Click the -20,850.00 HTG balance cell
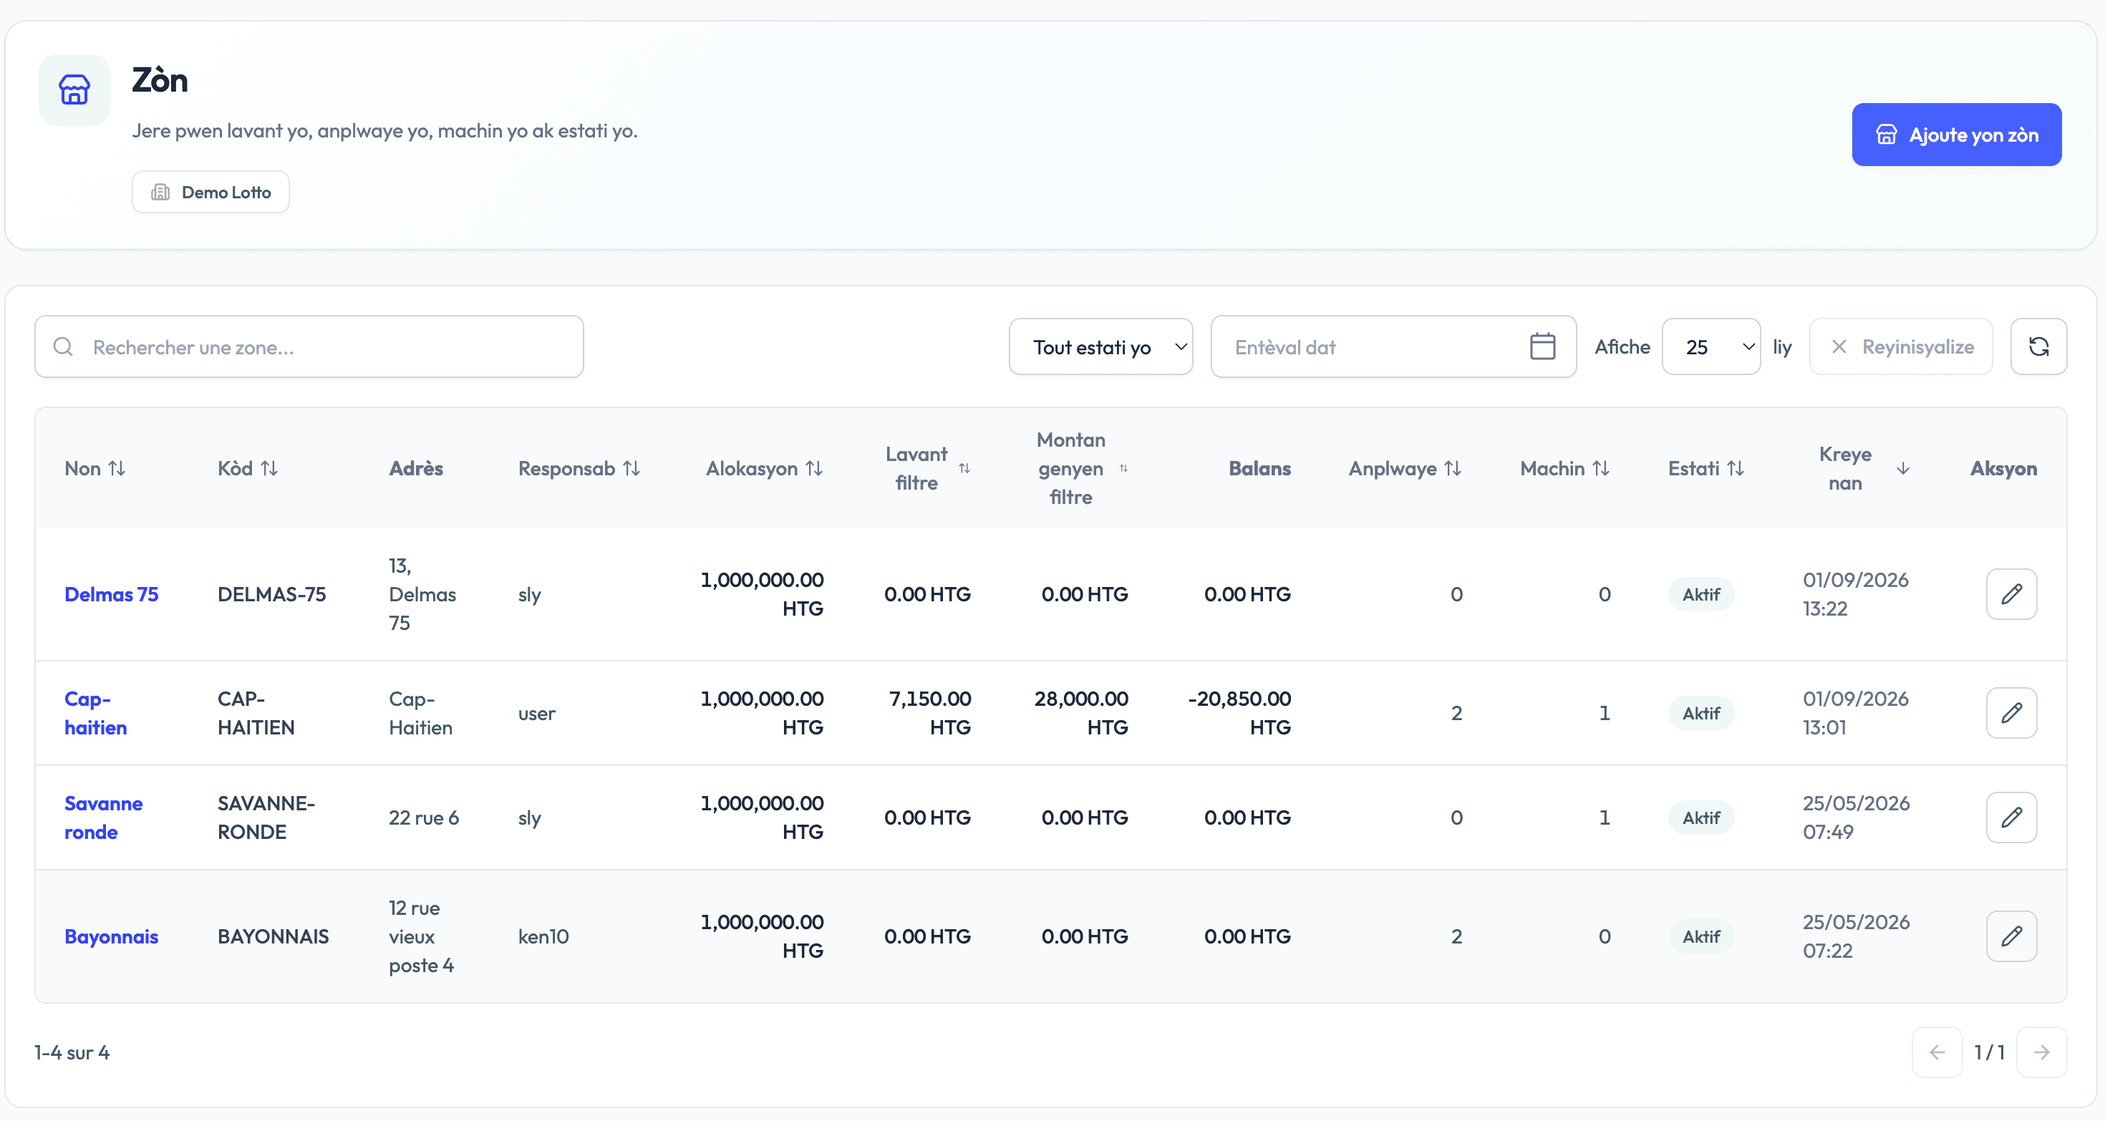Viewport: 2105px width, 1121px height. (1239, 713)
